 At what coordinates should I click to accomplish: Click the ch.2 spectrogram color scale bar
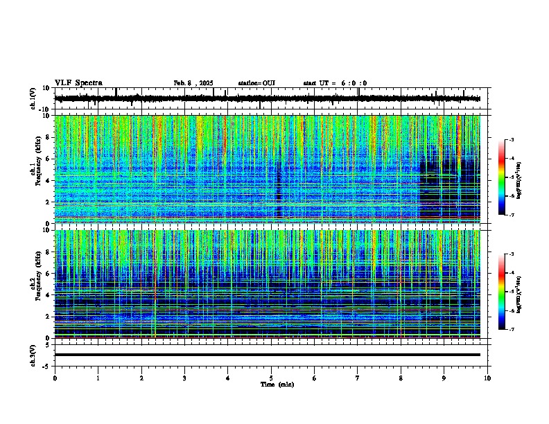coord(501,292)
